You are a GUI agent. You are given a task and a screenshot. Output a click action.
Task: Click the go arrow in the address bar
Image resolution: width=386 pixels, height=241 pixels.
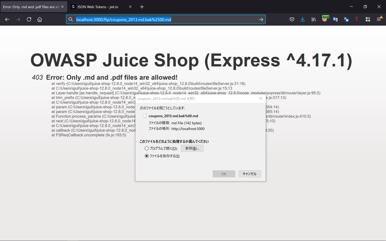coord(261,19)
